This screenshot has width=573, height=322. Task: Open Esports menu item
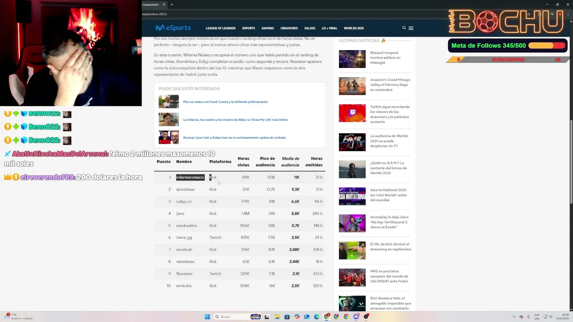248,28
